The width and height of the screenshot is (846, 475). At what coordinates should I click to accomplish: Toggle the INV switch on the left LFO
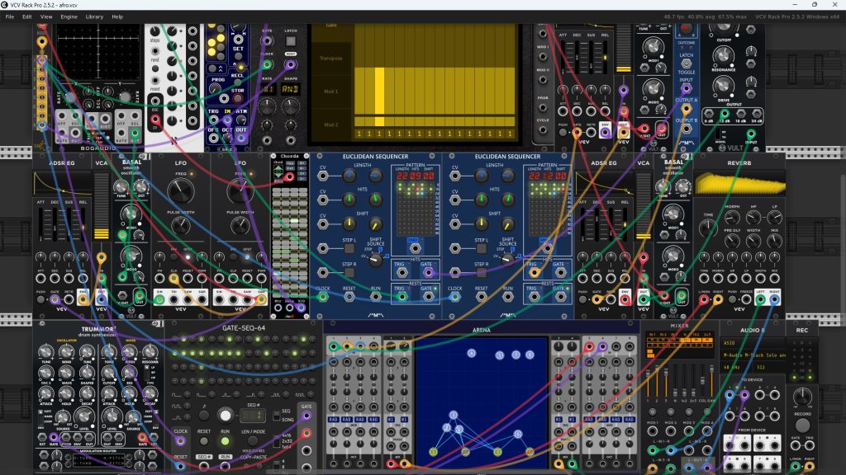(173, 257)
